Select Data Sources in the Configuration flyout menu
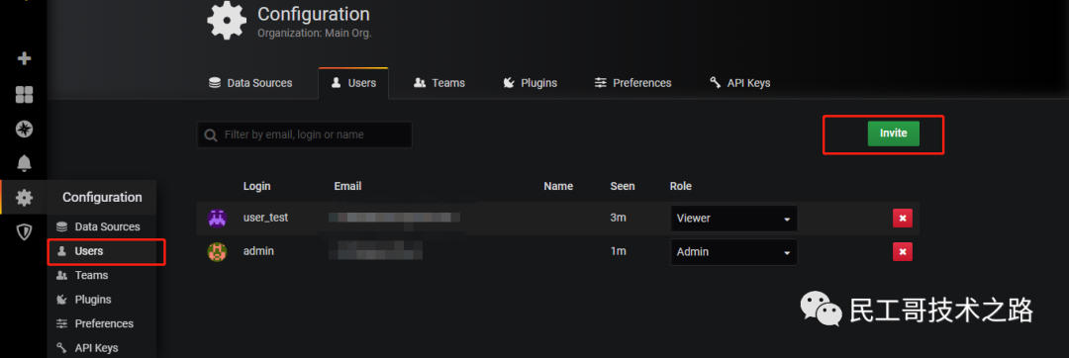 tap(102, 226)
